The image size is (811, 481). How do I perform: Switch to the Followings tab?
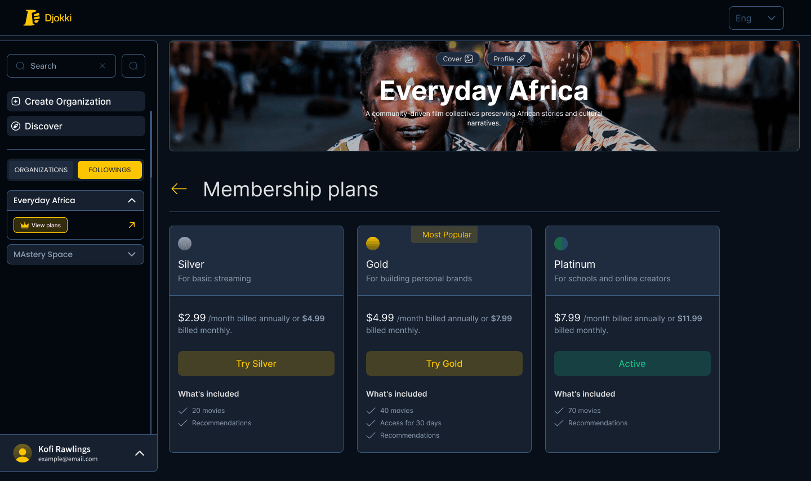(x=110, y=169)
